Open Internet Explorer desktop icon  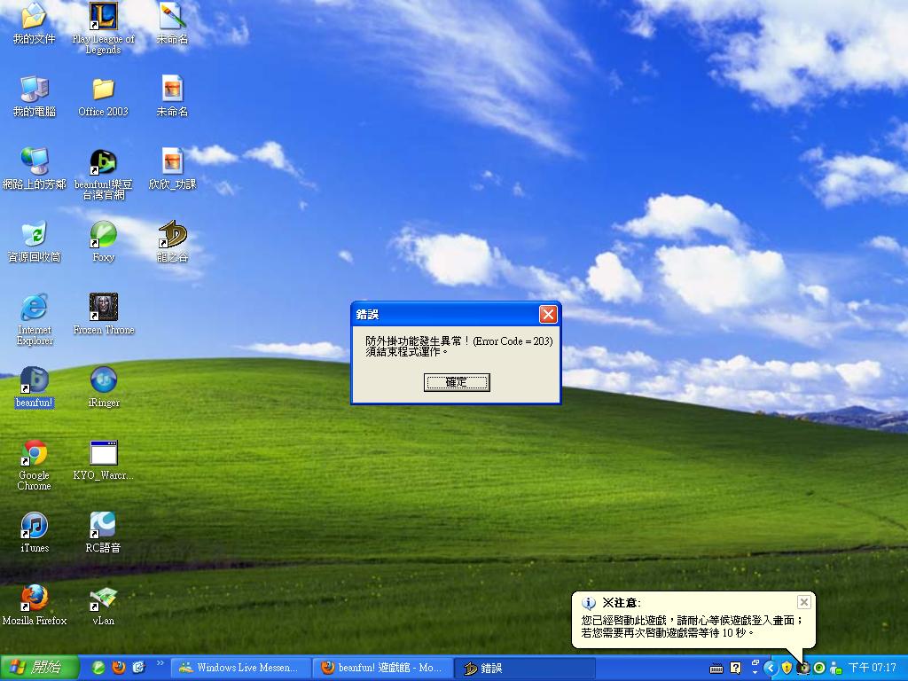click(x=34, y=319)
